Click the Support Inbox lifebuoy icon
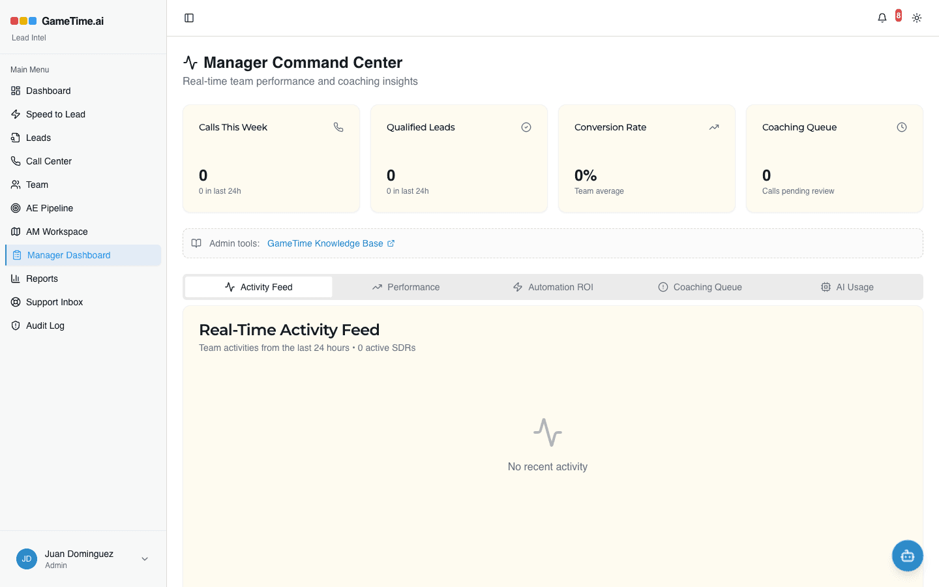The image size is (939, 587). [16, 302]
